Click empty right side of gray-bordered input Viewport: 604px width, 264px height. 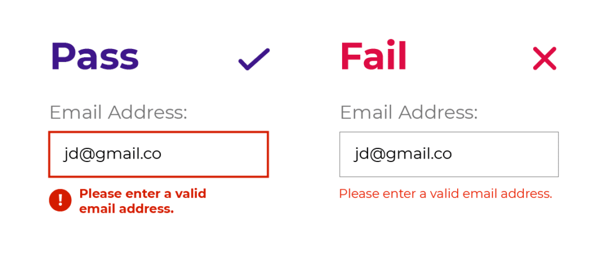tap(505, 154)
